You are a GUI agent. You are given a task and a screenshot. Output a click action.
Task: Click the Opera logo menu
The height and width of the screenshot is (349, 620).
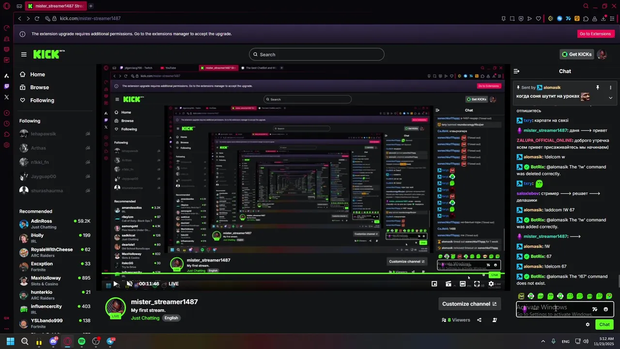click(x=6, y=6)
